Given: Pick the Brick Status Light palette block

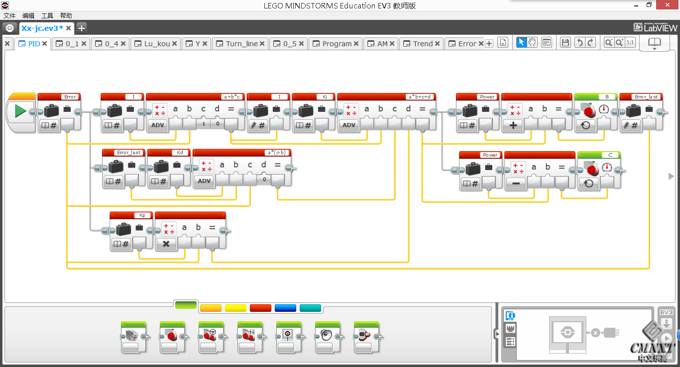Looking at the screenshot, I should click(366, 337).
